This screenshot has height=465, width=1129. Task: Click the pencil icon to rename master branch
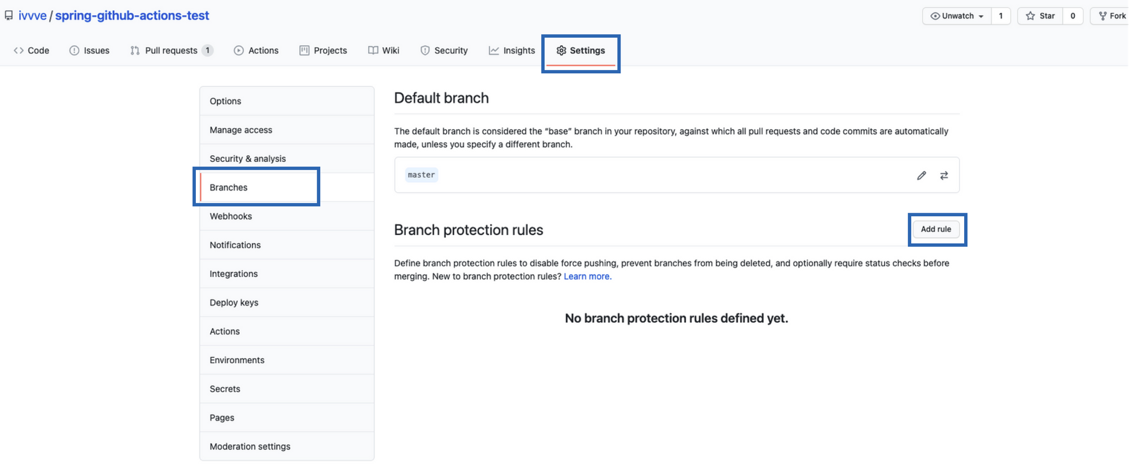point(921,176)
